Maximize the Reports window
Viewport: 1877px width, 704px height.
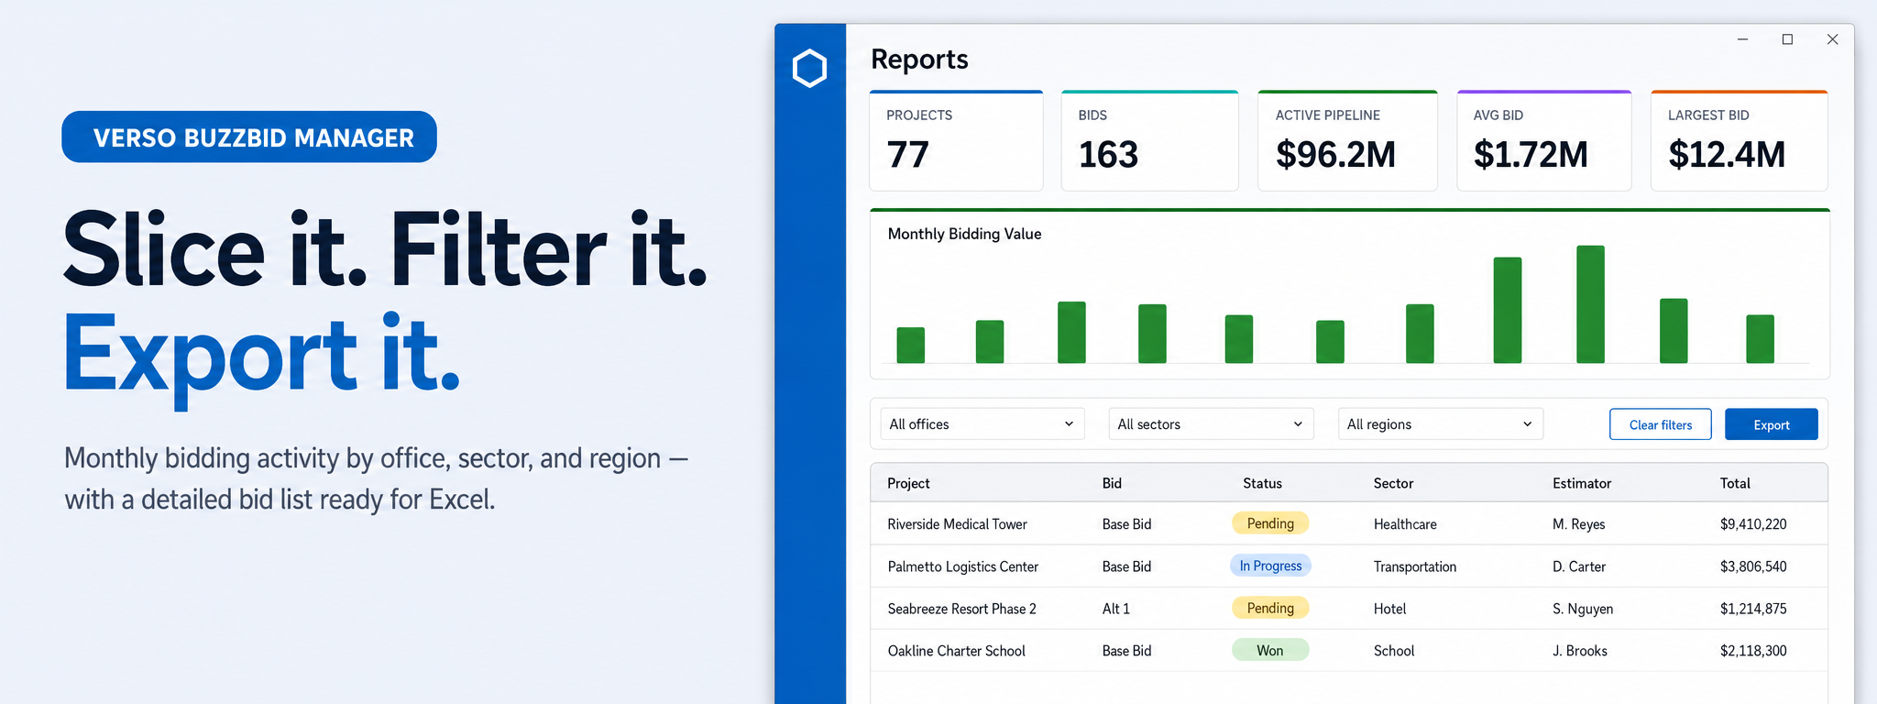click(1787, 39)
